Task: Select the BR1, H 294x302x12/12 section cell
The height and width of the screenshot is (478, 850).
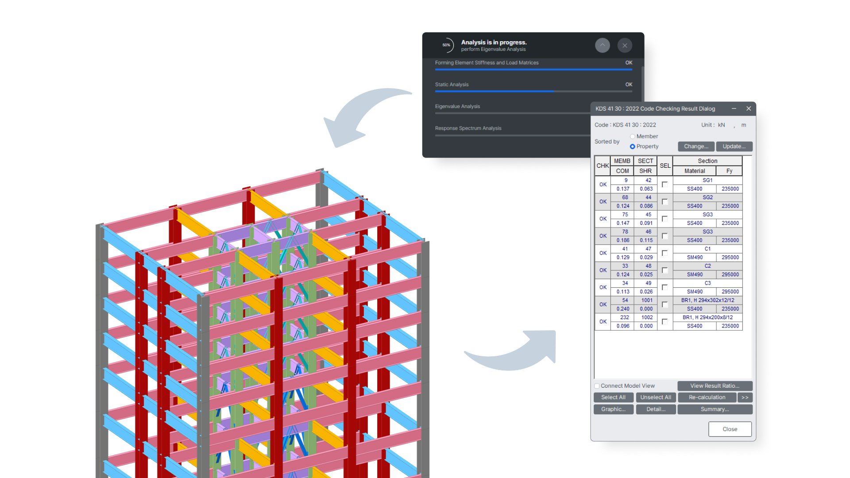Action: click(x=707, y=301)
